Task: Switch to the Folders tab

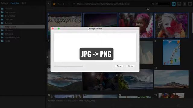Action: point(5,3)
